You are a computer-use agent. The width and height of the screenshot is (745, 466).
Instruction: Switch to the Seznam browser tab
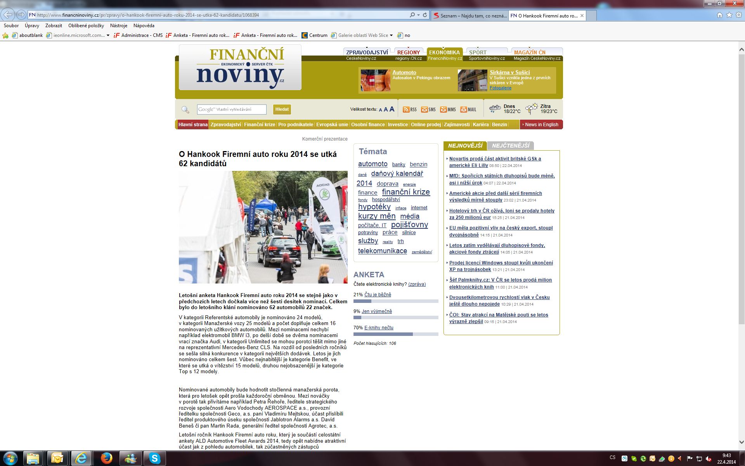pos(469,16)
